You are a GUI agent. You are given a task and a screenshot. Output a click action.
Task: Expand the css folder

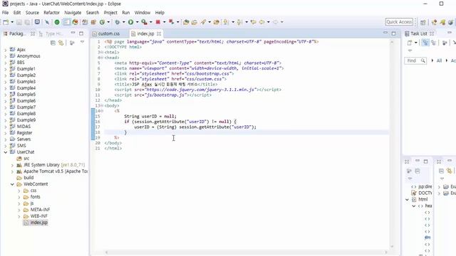pyautogui.click(x=19, y=191)
